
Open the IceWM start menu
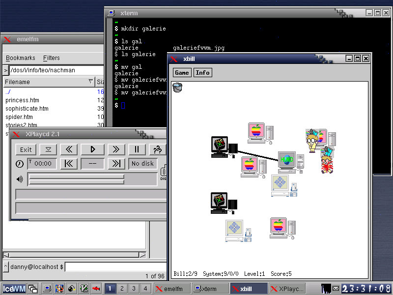coord(14,289)
